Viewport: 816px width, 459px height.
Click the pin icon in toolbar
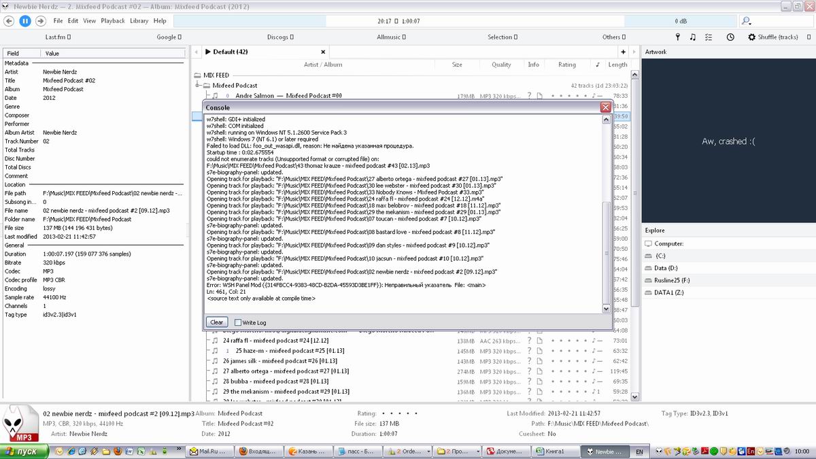677,37
